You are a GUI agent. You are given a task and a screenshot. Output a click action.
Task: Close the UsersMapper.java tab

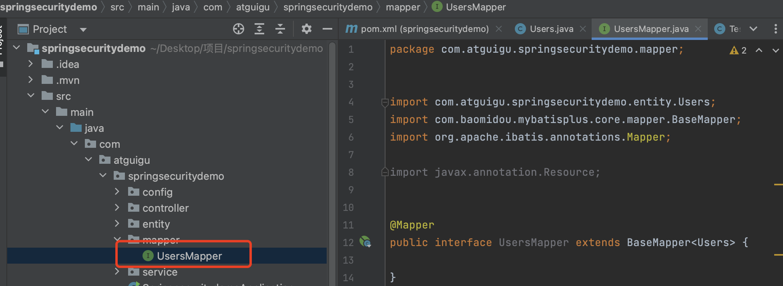click(x=698, y=29)
